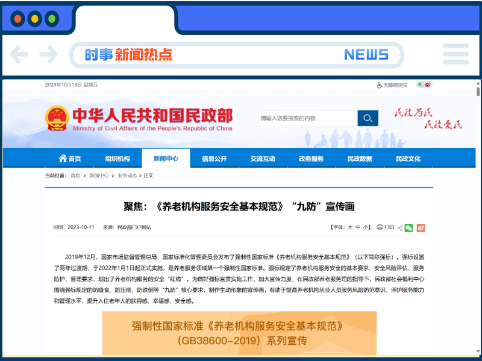482x361 pixels.
Task: Click the browser back arrow
Action: (19, 54)
